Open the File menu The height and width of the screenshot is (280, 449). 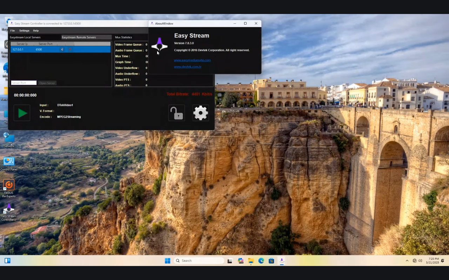click(x=12, y=30)
